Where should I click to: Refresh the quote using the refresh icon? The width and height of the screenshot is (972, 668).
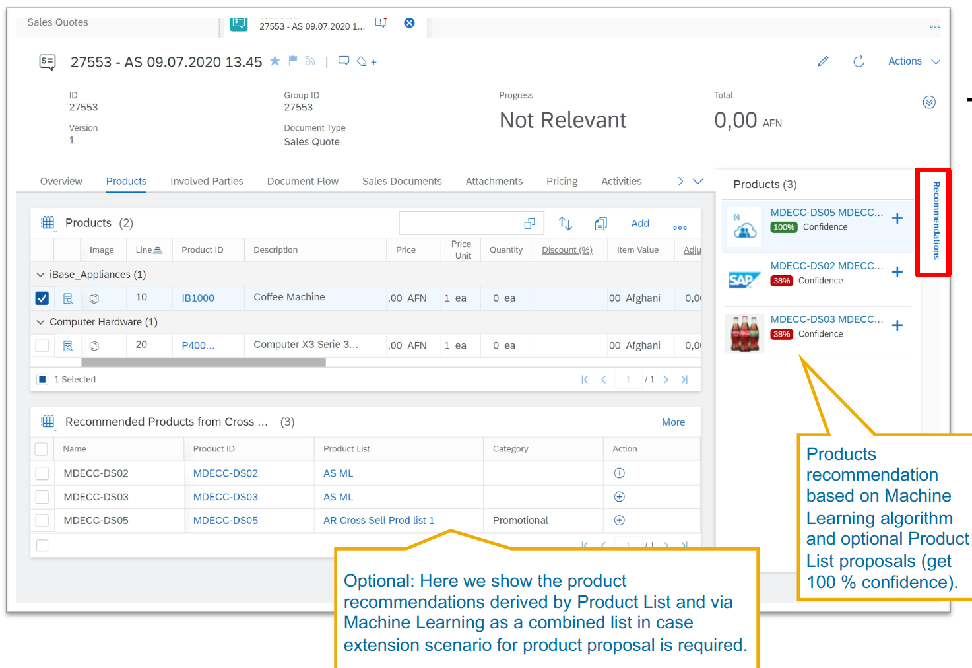[859, 61]
